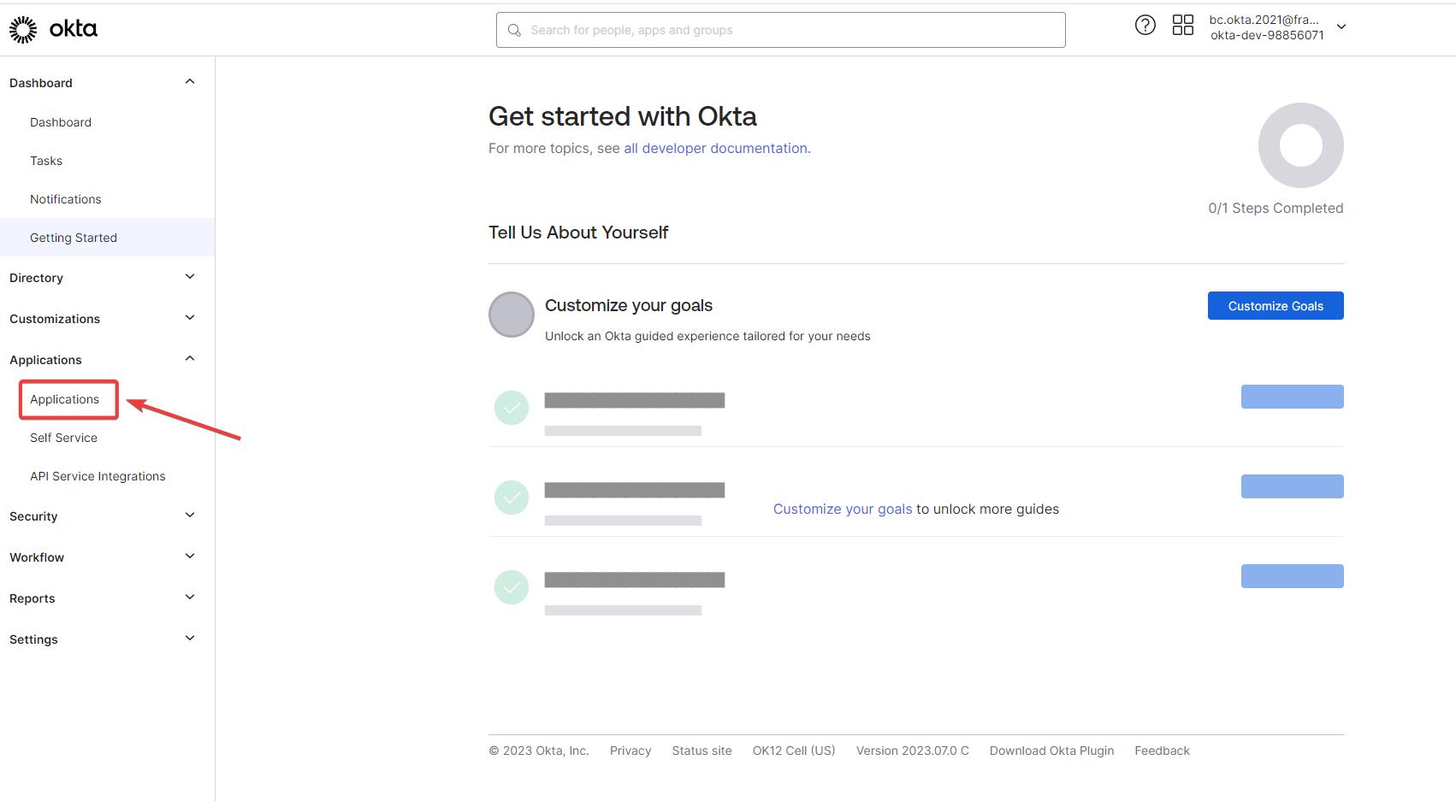Open the help question mark icon
Screen dimensions: 1456x801
[1145, 26]
